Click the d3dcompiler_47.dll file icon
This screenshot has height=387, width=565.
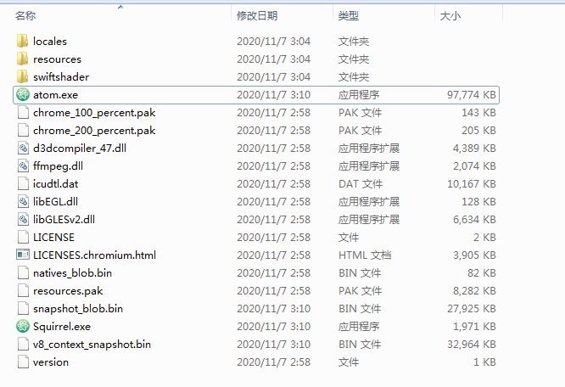[23, 149]
